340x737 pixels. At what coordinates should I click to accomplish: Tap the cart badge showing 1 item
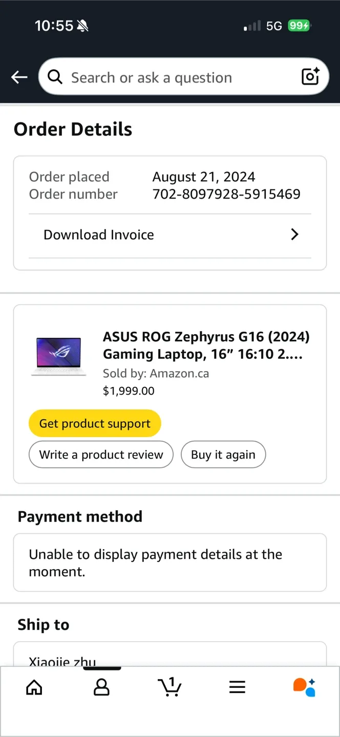coord(172,681)
